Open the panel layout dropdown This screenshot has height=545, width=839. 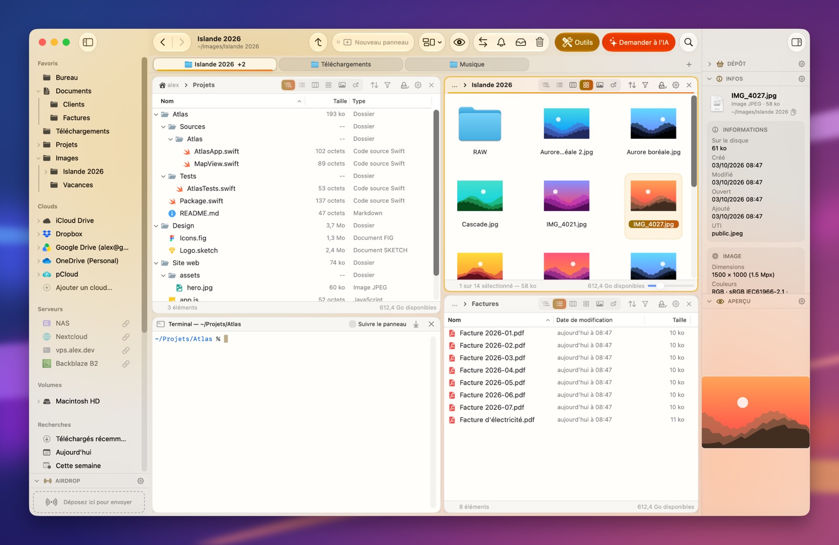point(433,42)
